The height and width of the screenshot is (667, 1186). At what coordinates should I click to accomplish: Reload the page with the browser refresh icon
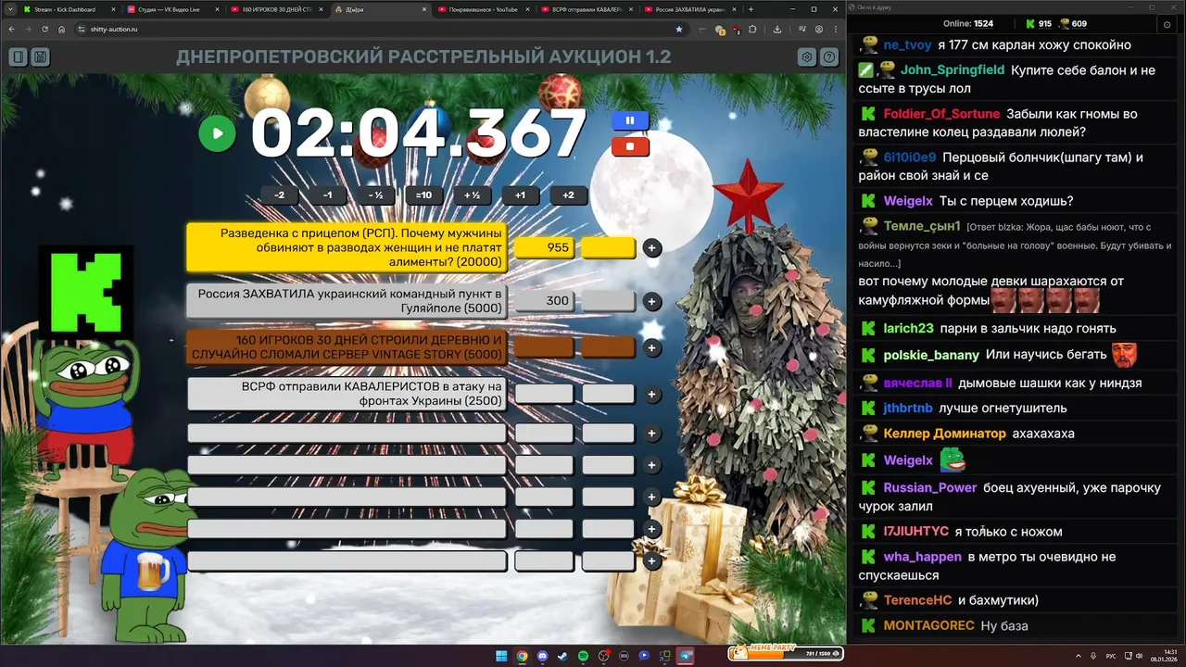(x=44, y=29)
